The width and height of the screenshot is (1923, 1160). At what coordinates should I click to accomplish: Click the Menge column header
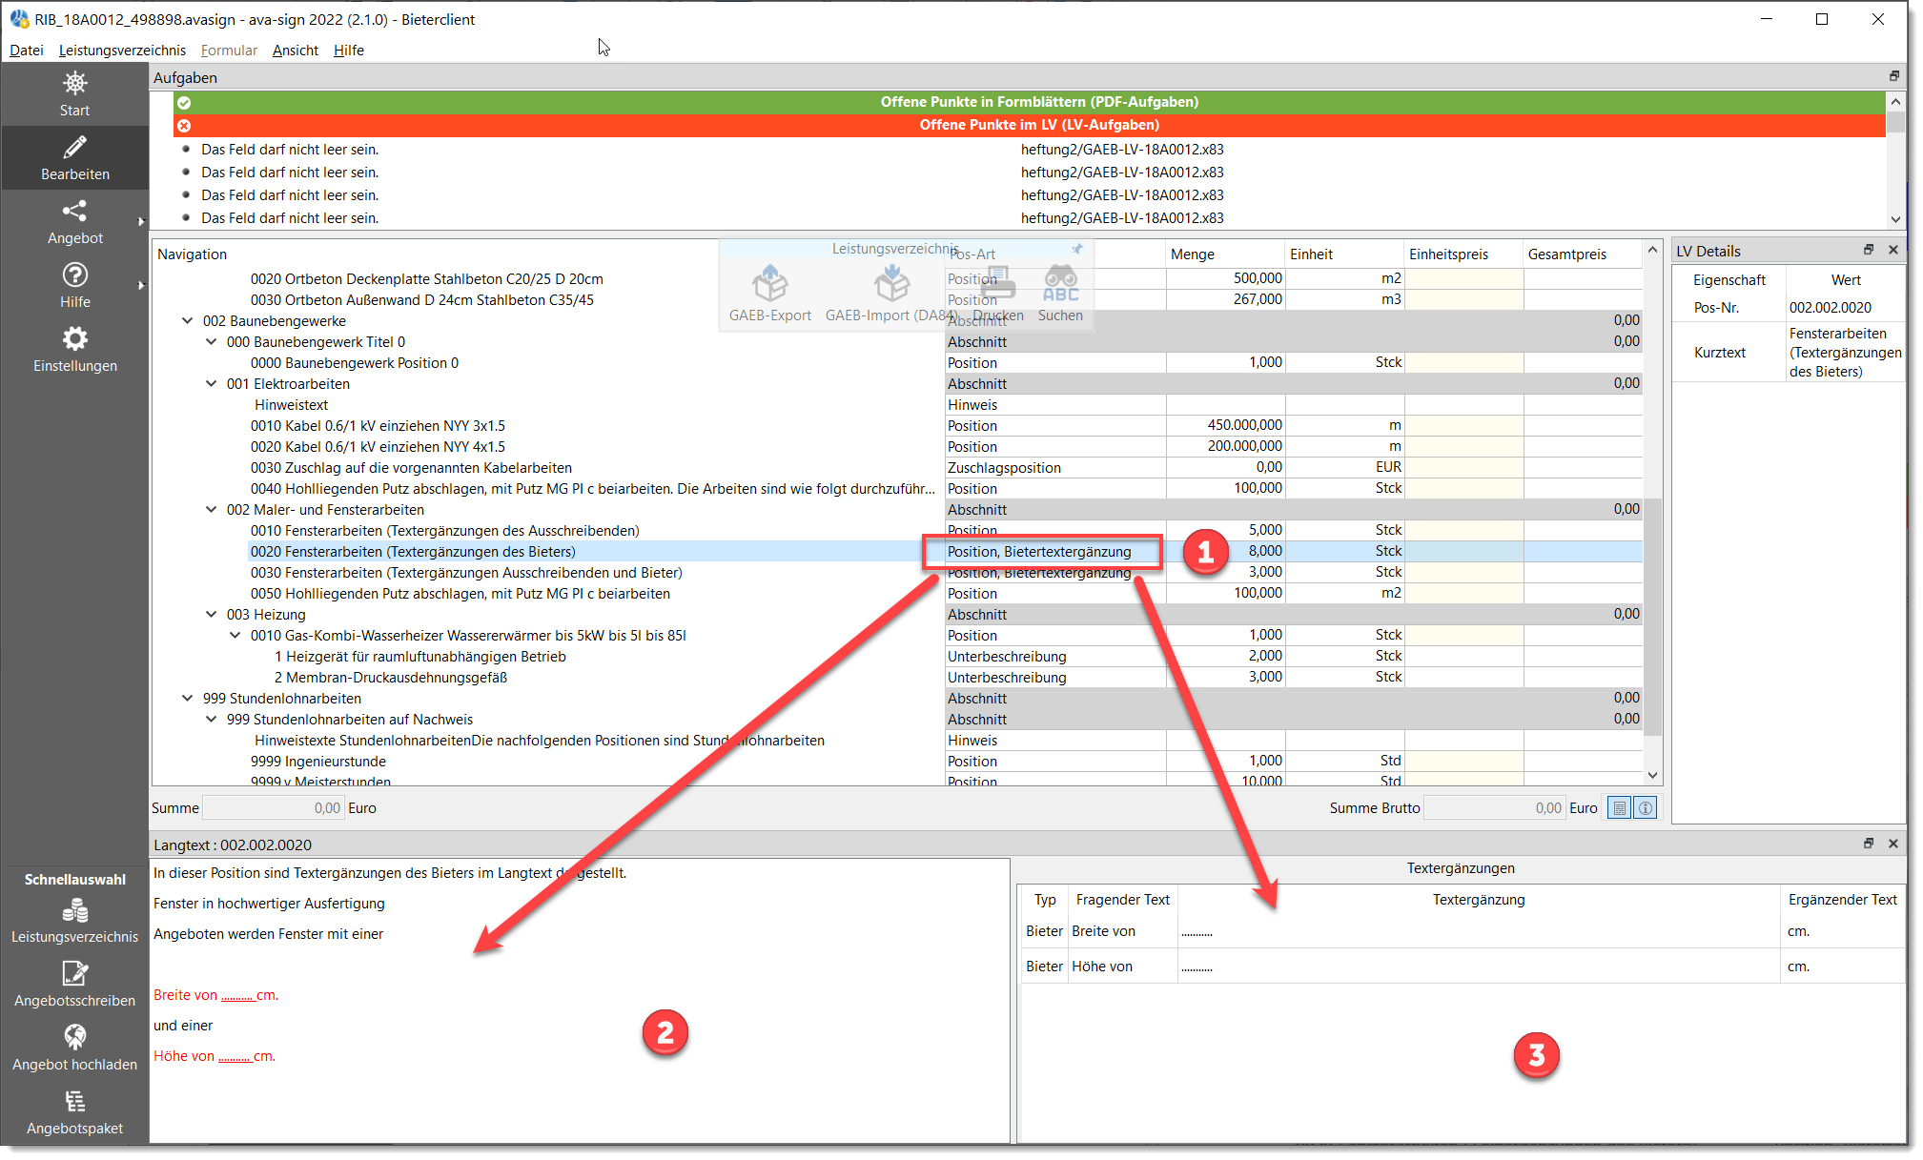coord(1225,254)
